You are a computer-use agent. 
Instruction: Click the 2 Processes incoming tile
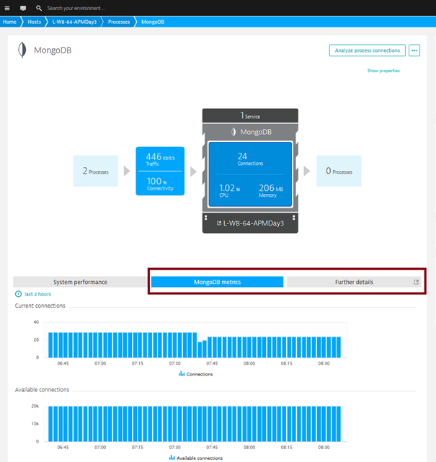click(95, 171)
